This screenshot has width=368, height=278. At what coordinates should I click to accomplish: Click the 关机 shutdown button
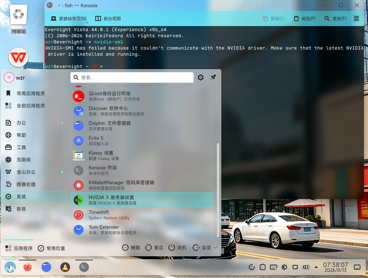[x=177, y=248]
